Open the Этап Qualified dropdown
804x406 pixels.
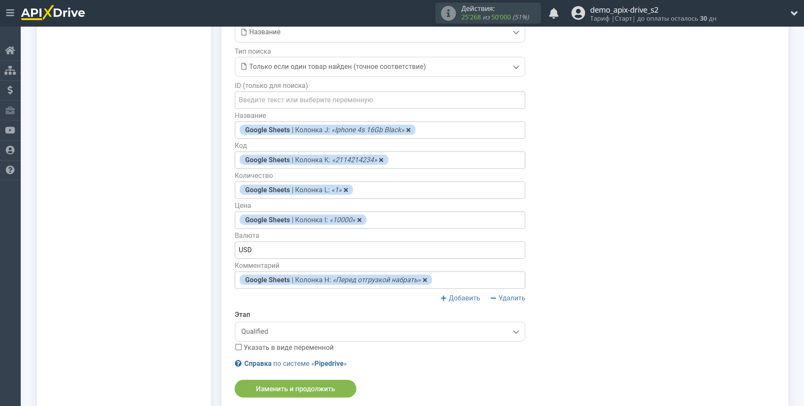click(380, 332)
